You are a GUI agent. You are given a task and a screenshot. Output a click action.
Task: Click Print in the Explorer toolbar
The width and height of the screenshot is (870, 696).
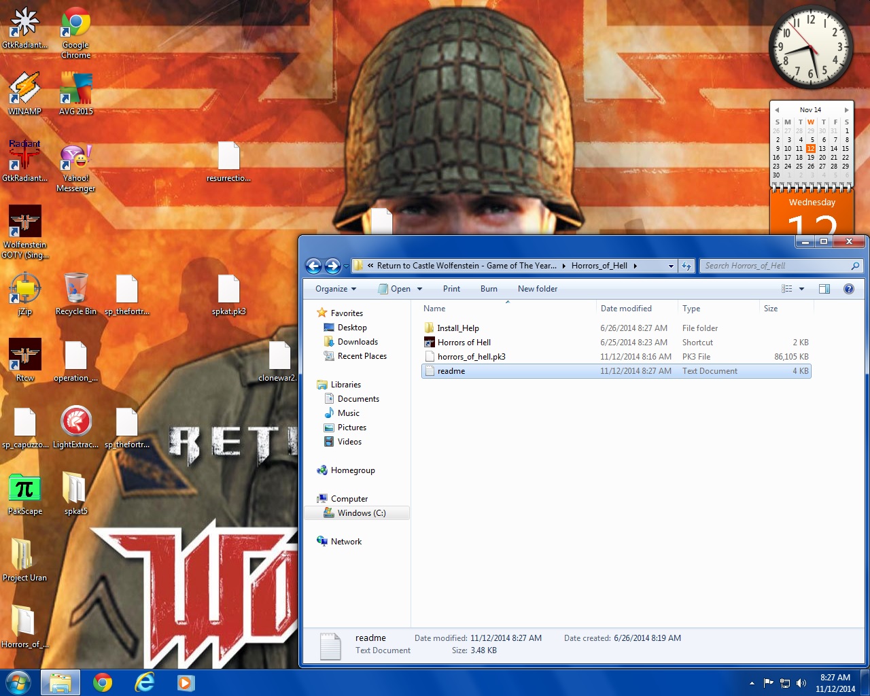point(451,289)
